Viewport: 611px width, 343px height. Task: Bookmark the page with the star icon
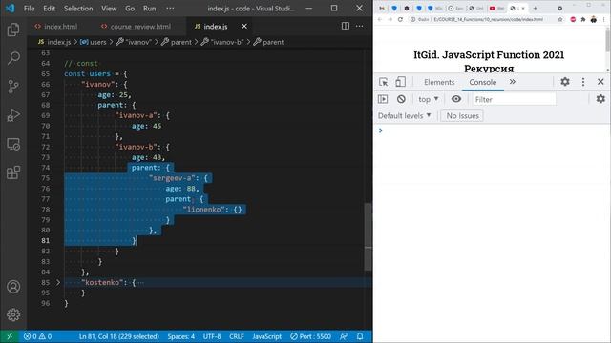[560, 19]
